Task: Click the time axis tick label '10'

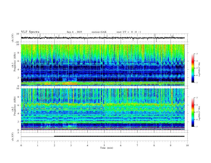Action: [x=187, y=145]
